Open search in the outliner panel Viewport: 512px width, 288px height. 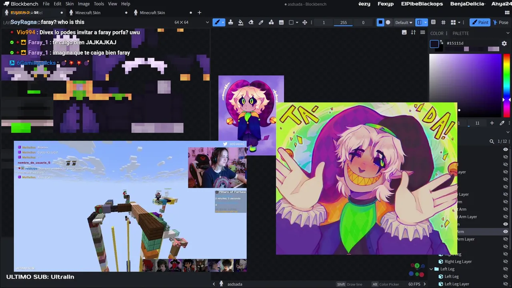(x=492, y=141)
